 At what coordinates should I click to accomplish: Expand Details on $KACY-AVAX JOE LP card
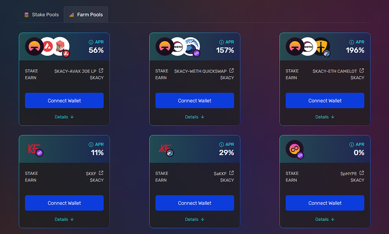click(x=64, y=117)
